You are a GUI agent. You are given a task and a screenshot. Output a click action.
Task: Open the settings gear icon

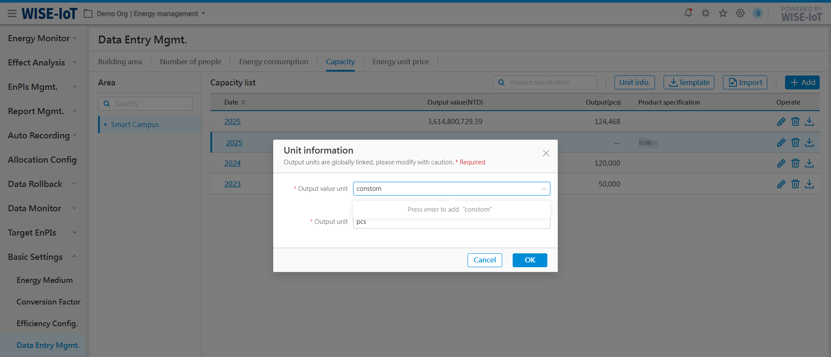point(740,13)
